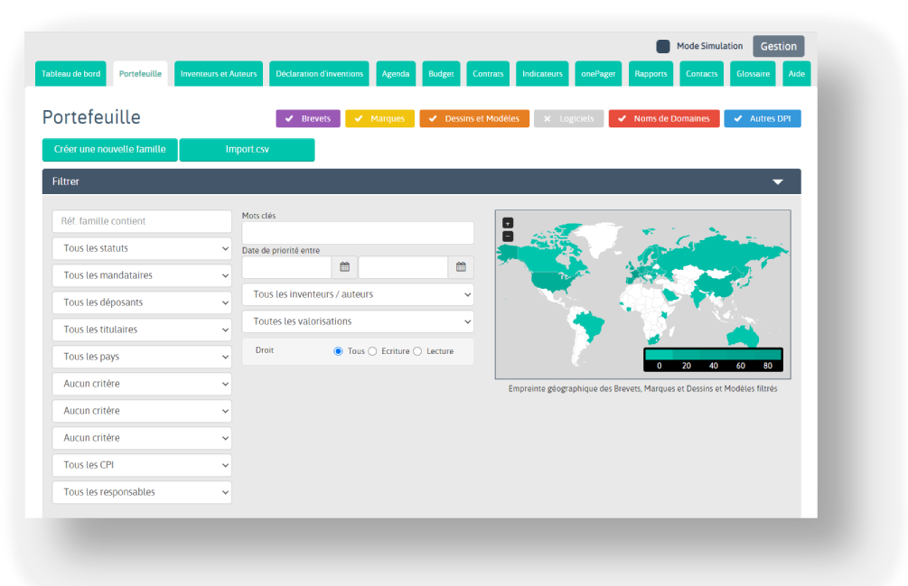
Task: Click Créer une nouvelle famille button
Action: click(x=109, y=150)
